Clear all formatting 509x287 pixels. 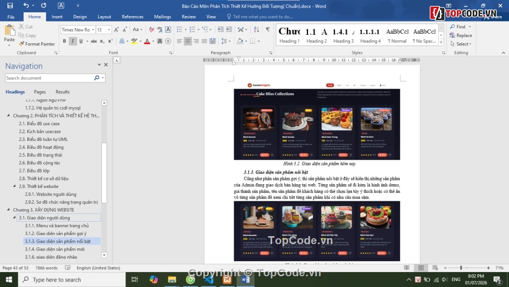click(152, 29)
